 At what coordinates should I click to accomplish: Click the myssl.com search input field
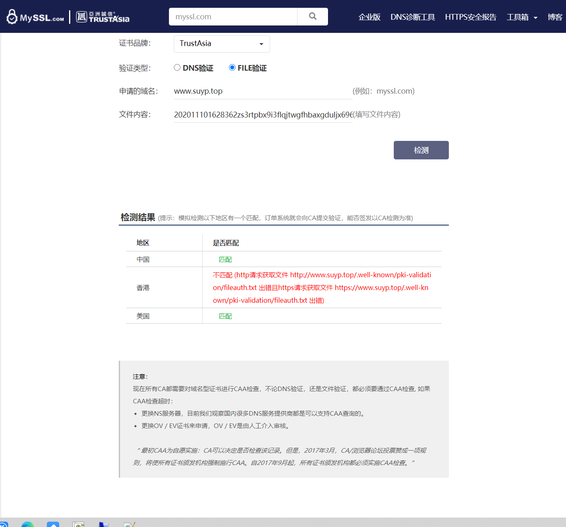(233, 16)
